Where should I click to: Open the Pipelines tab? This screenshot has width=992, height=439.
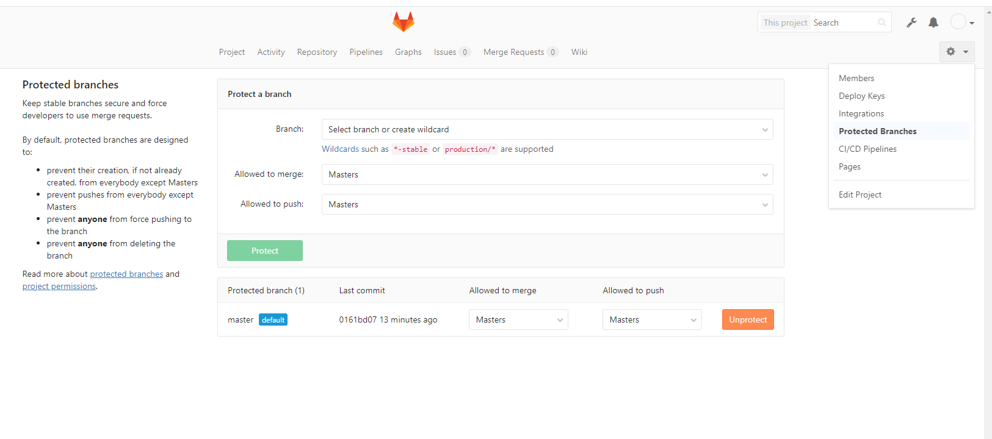coord(366,52)
